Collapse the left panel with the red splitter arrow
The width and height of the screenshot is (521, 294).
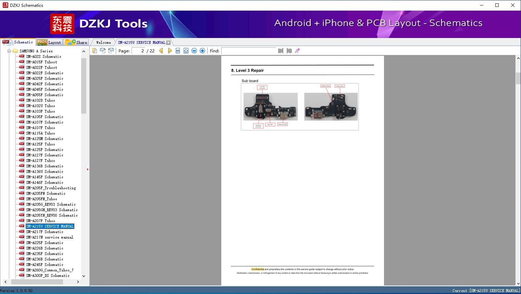point(88,169)
